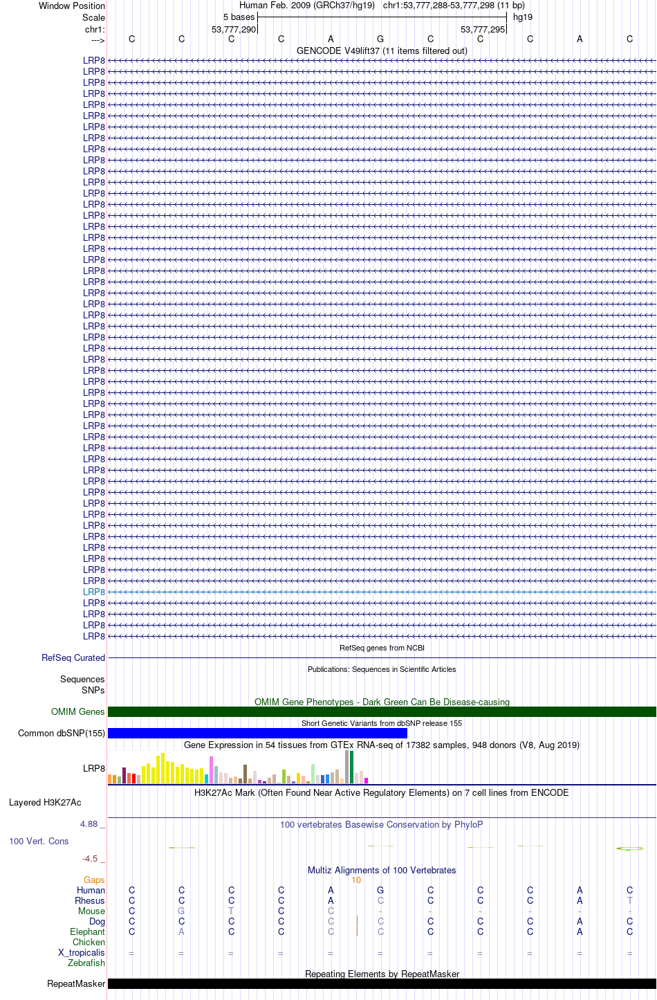Click '100 vertebrates Basewise Conservation by PhyloP'
The width and height of the screenshot is (657, 1000).
[x=382, y=824]
